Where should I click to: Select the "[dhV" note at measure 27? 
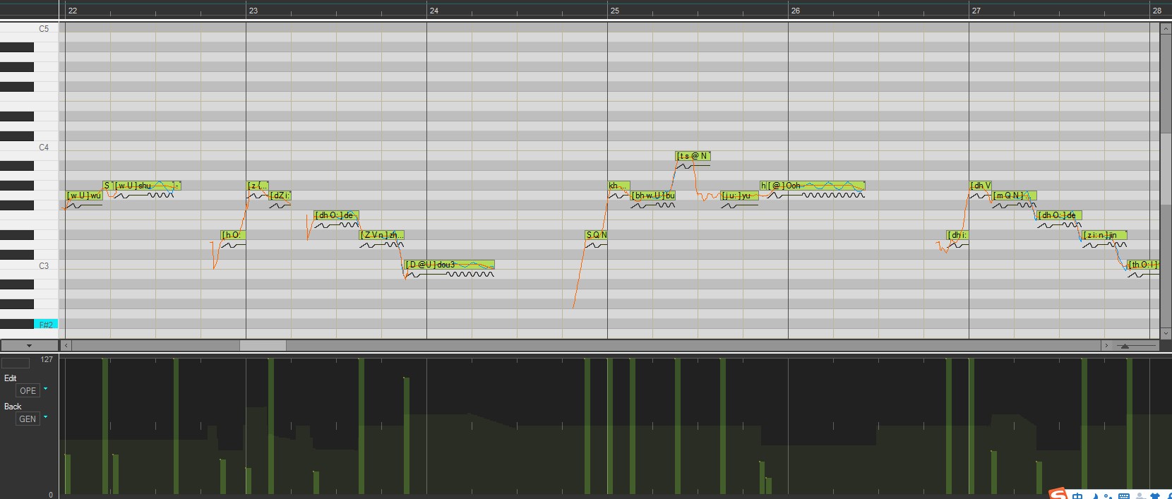tap(981, 186)
